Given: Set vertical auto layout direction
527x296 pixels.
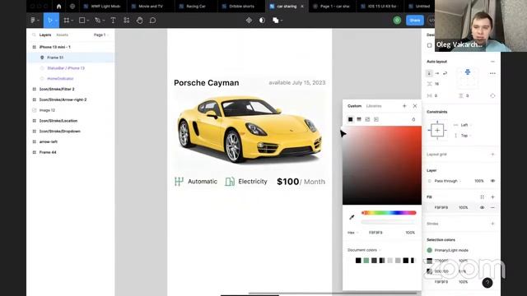Looking at the screenshot, I should (429, 73).
